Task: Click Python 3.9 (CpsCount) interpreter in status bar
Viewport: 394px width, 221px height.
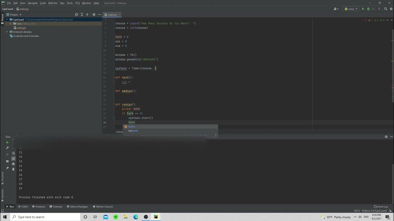Action: point(374,211)
